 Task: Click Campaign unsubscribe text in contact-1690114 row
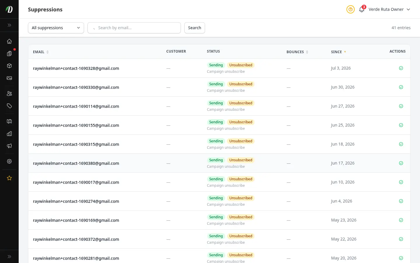point(226,110)
